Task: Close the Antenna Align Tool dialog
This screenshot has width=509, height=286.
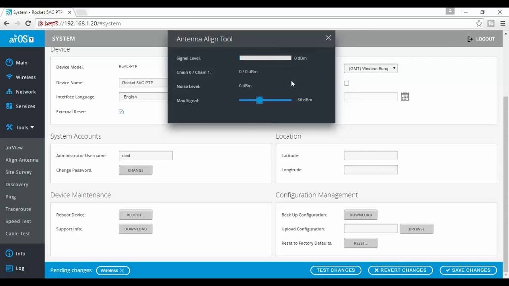Action: [328, 38]
